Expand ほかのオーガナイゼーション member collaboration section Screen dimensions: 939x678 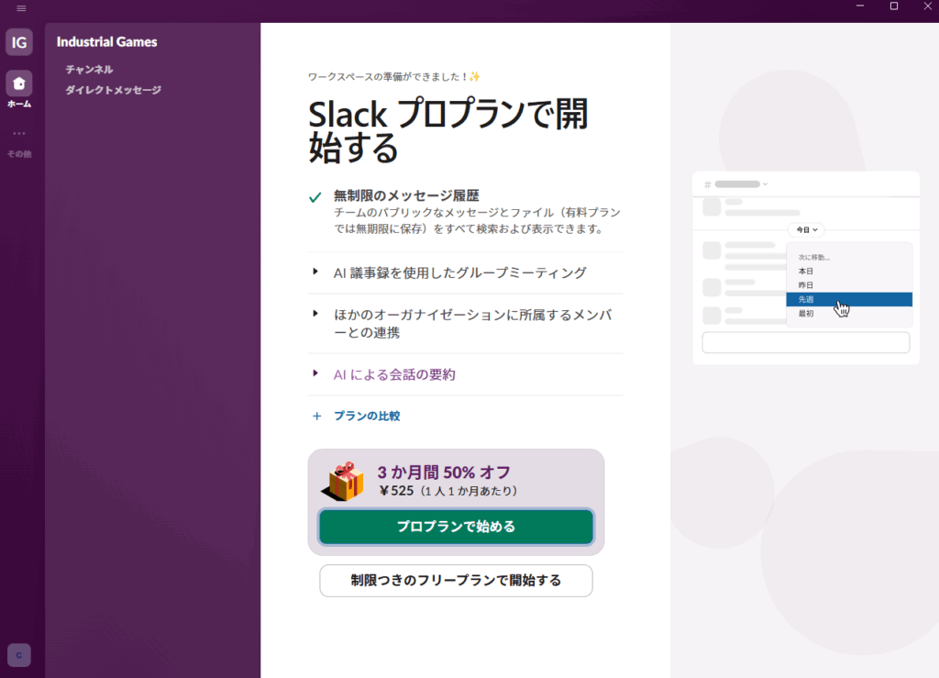point(472,323)
